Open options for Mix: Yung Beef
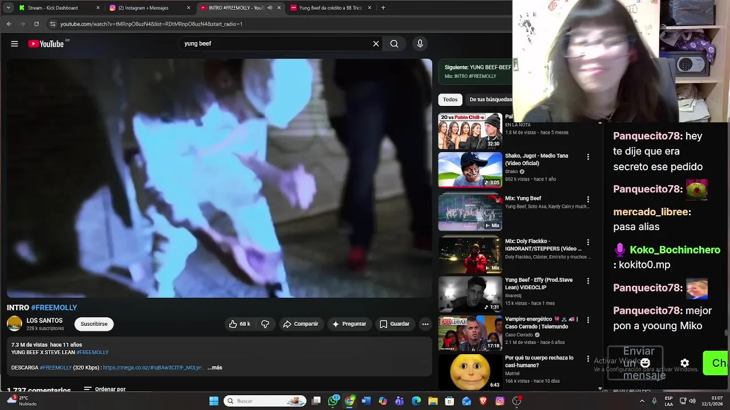The height and width of the screenshot is (410, 730). click(588, 199)
